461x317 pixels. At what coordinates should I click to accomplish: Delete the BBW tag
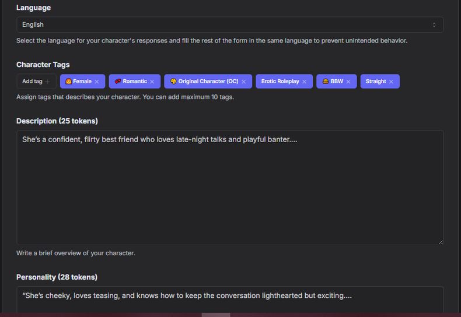[x=348, y=82]
